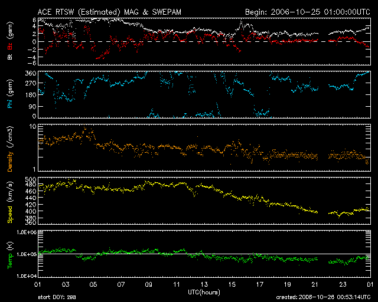Click the "380" tick on the Speed axis
Viewport: 378px width, 302px height.
click(31, 218)
